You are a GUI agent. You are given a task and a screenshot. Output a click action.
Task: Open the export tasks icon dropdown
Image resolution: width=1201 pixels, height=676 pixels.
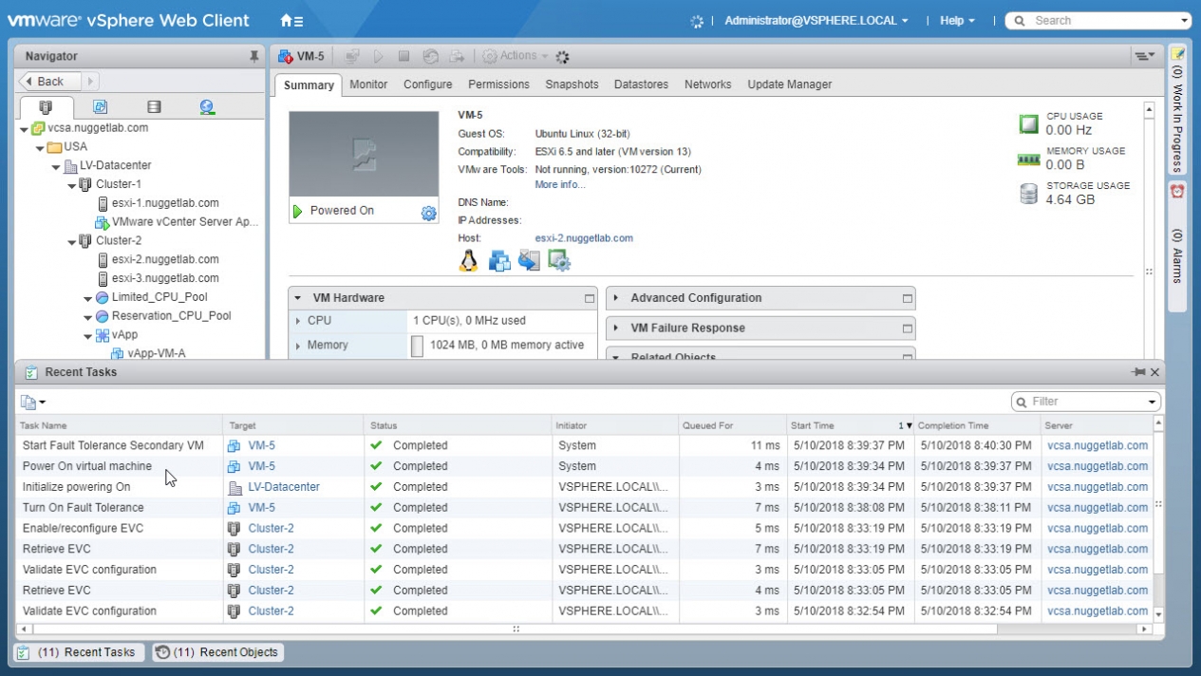pyautogui.click(x=33, y=403)
